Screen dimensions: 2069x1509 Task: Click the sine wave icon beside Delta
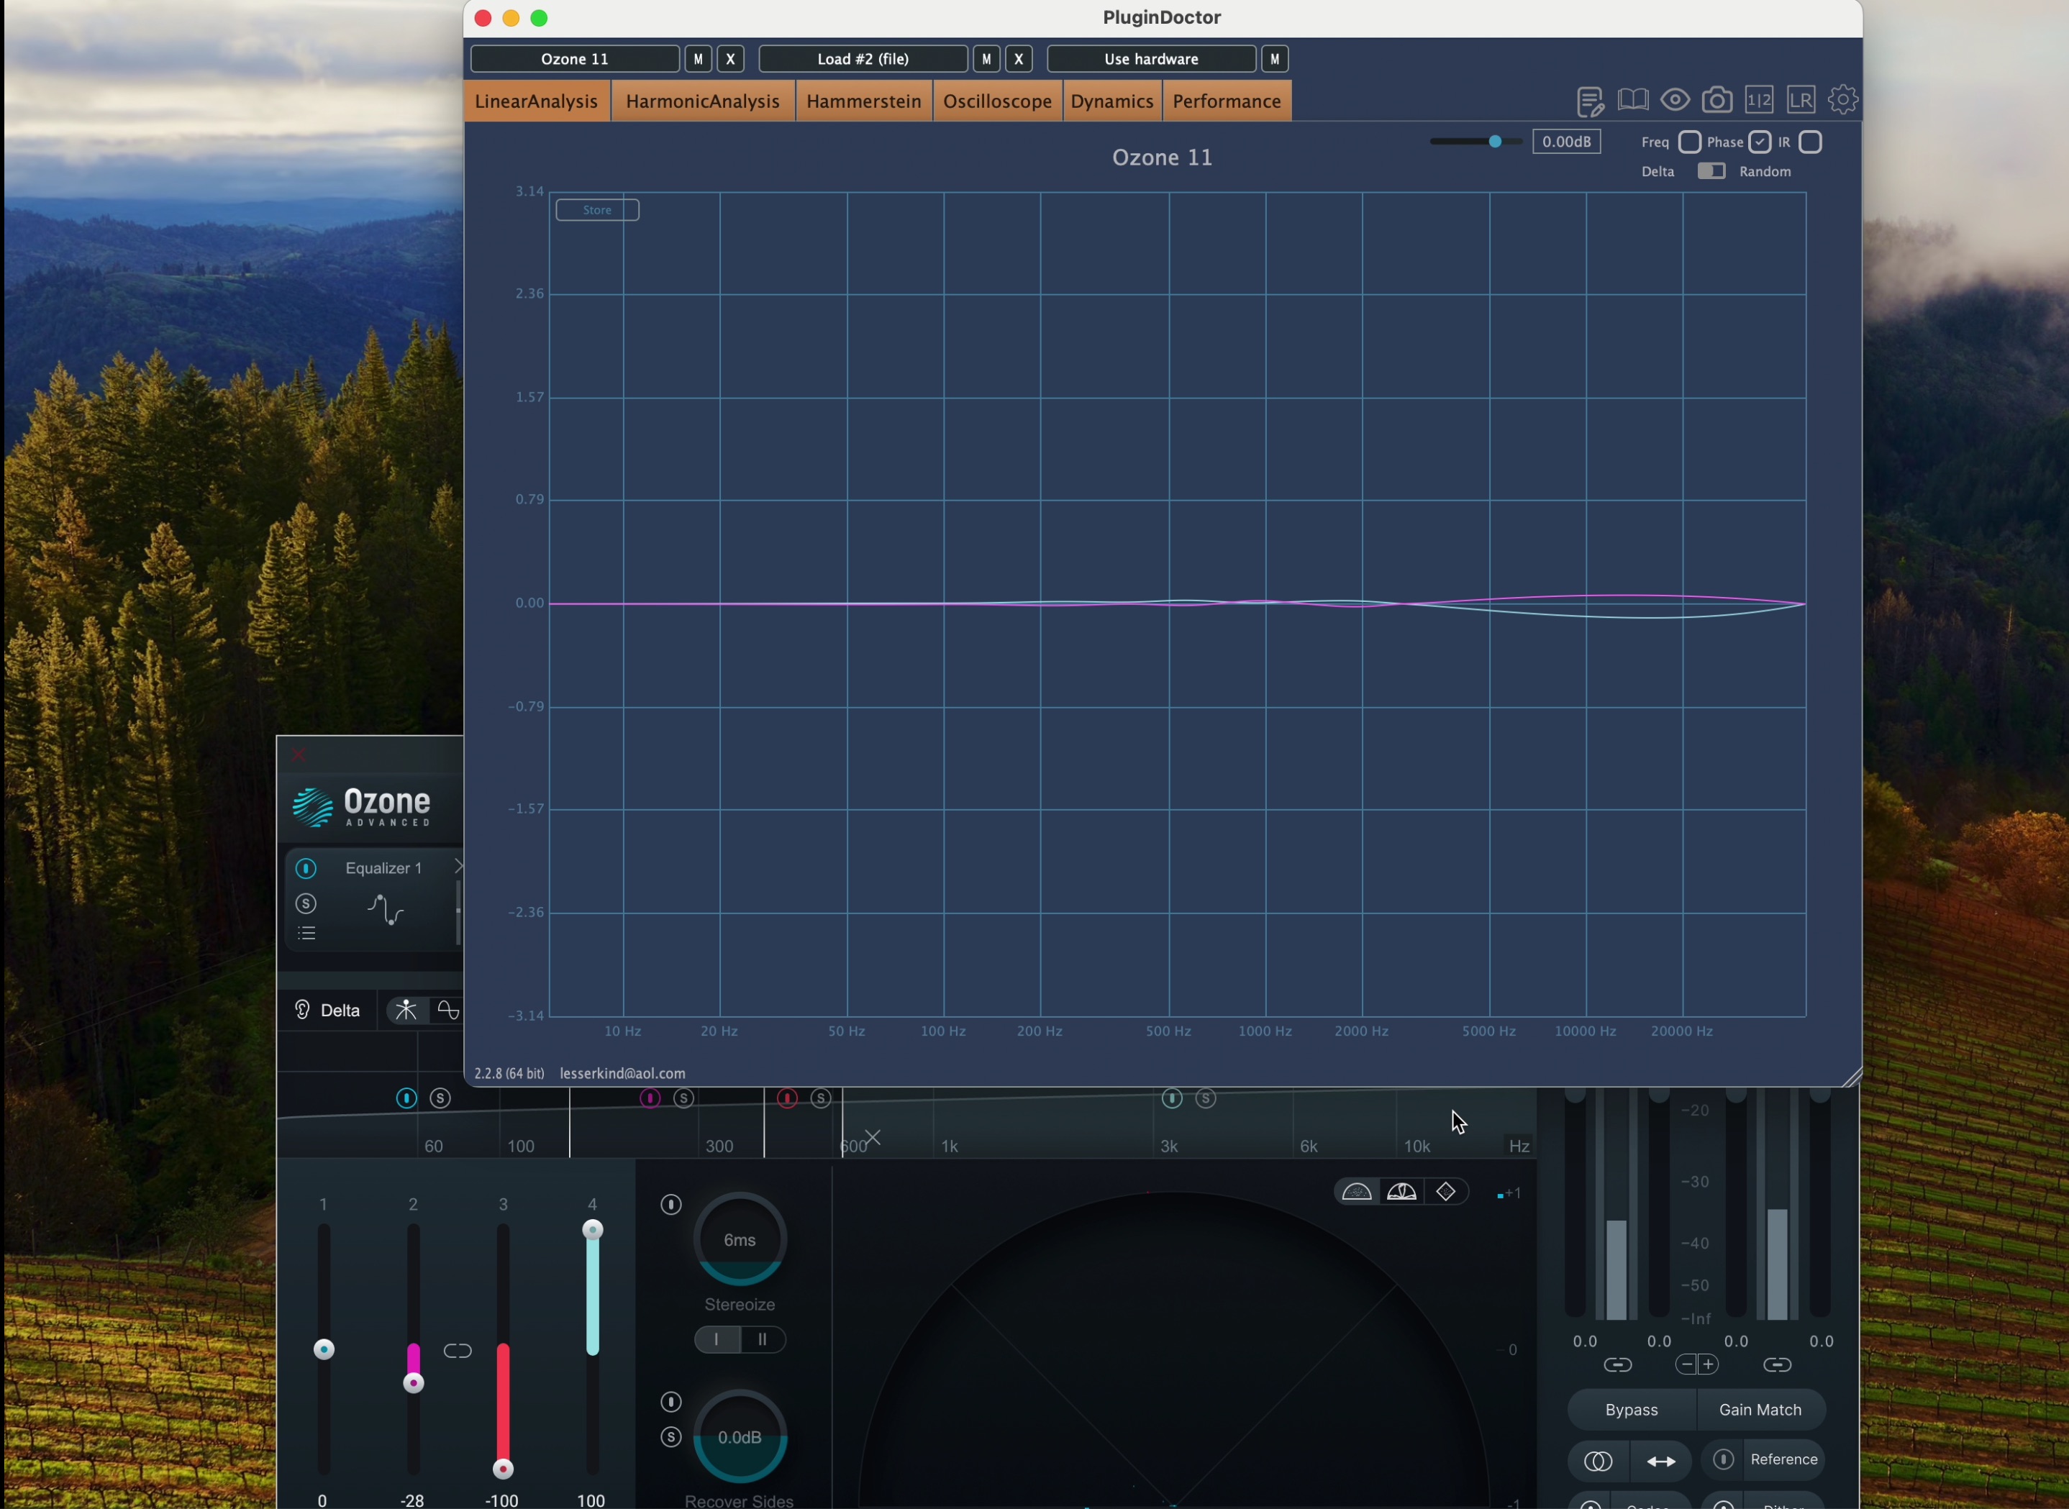[447, 1011]
